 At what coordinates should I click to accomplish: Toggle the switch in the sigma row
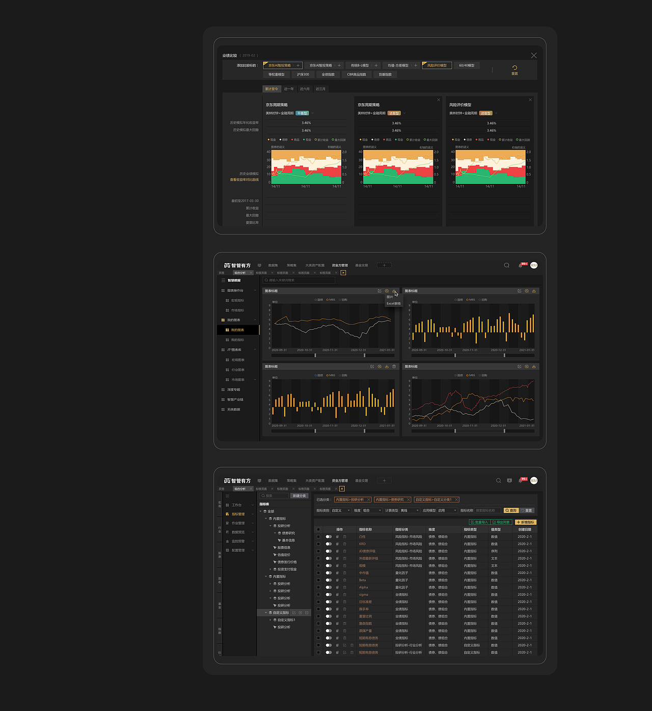[x=329, y=594]
